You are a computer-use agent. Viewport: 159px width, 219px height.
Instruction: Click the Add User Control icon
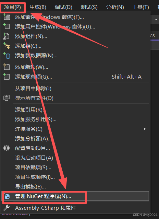pyautogui.click(x=7, y=26)
